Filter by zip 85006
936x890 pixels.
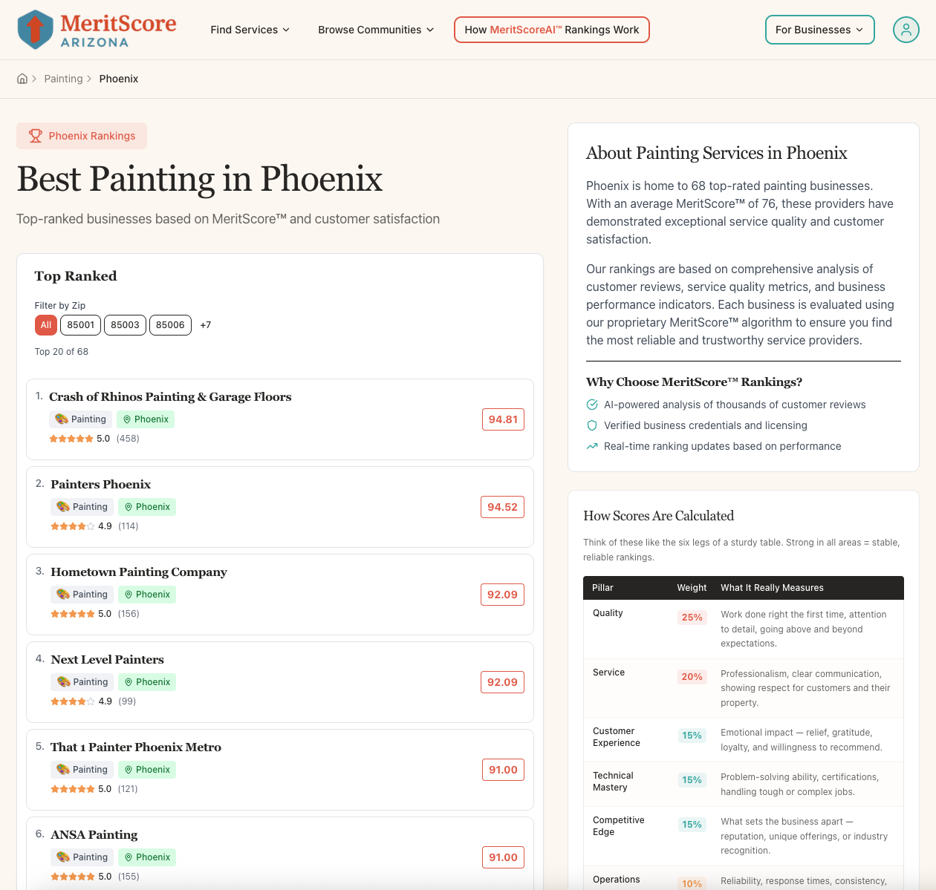tap(170, 325)
